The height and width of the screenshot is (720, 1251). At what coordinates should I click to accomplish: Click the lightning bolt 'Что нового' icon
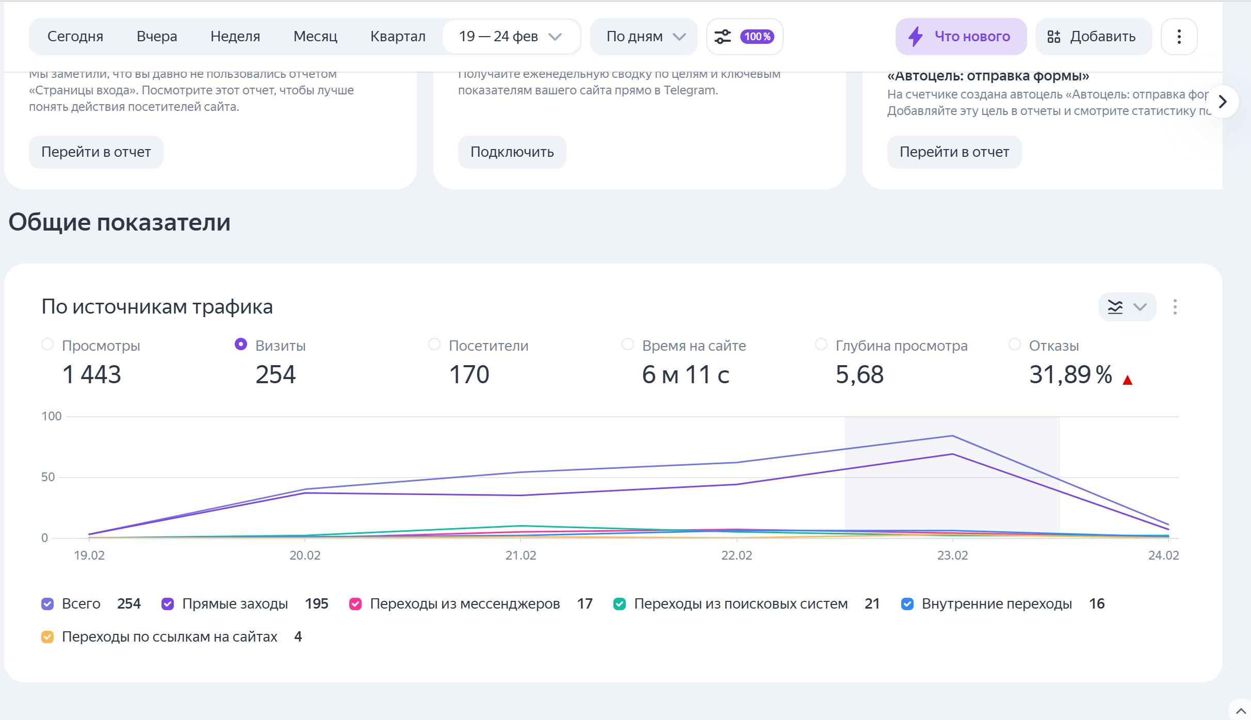click(916, 37)
